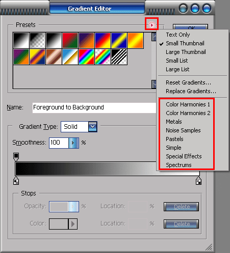The image size is (230, 253).
Task: Click the first black-to-white gradient preset
Action: coord(21,40)
